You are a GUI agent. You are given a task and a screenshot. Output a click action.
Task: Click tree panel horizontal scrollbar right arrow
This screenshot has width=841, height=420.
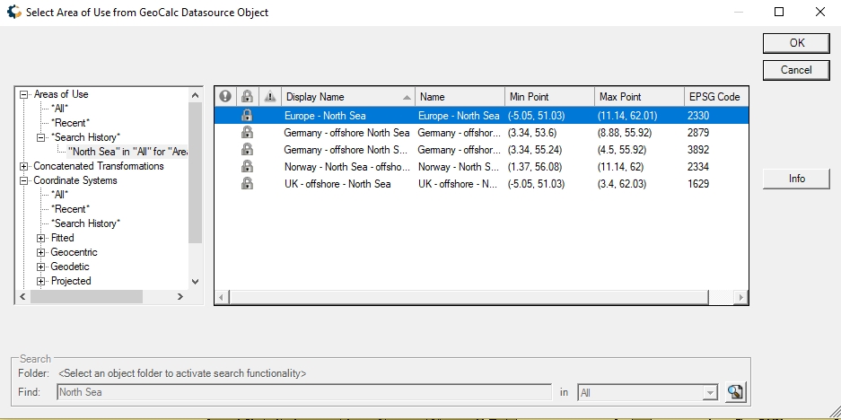point(180,297)
